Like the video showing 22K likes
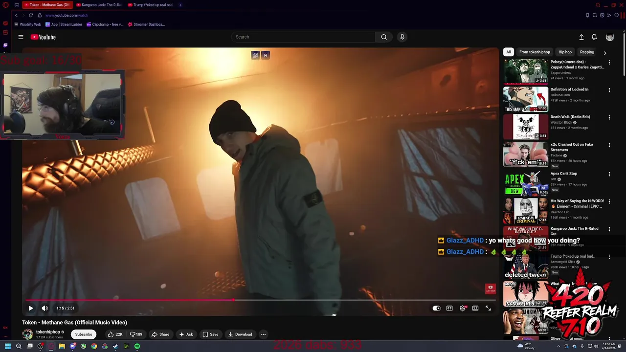This screenshot has width=626, height=352. click(x=115, y=334)
